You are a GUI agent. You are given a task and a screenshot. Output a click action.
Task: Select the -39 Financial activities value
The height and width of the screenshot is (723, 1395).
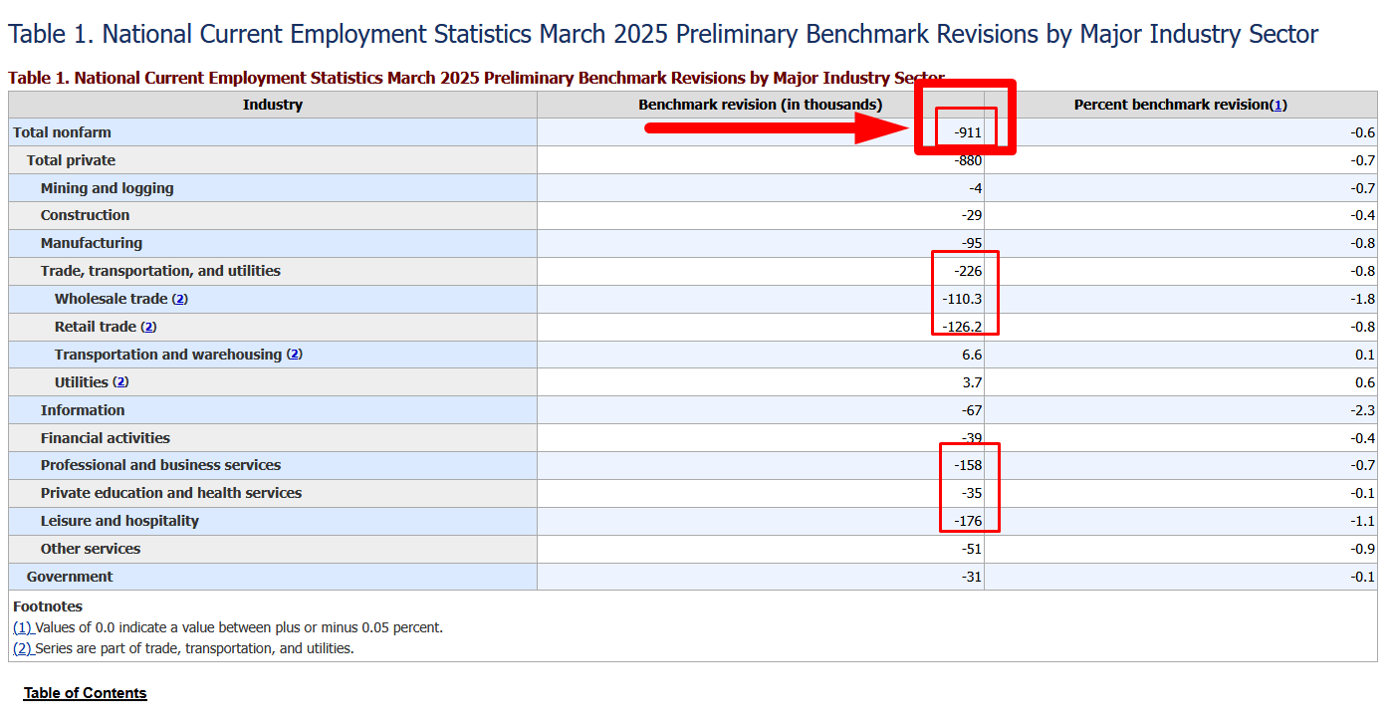point(972,438)
